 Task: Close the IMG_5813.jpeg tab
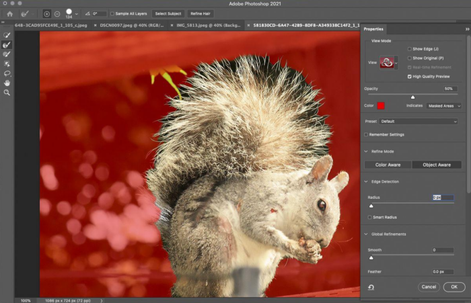172,26
